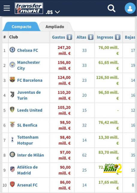Expand the .es country domain dropdown
Screen dimensions: 137x193
tap(53, 12)
